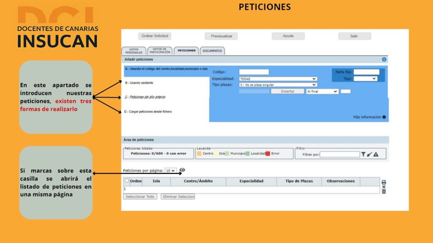This screenshot has height=243, width=433.
Task: Check the select-all checkbox in table header
Action: (126, 181)
